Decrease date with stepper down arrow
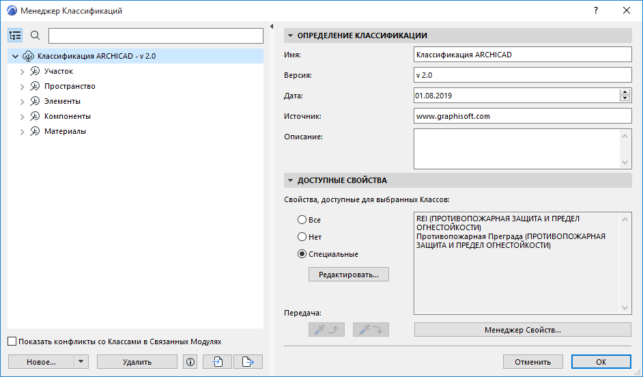The image size is (643, 377). coord(625,98)
